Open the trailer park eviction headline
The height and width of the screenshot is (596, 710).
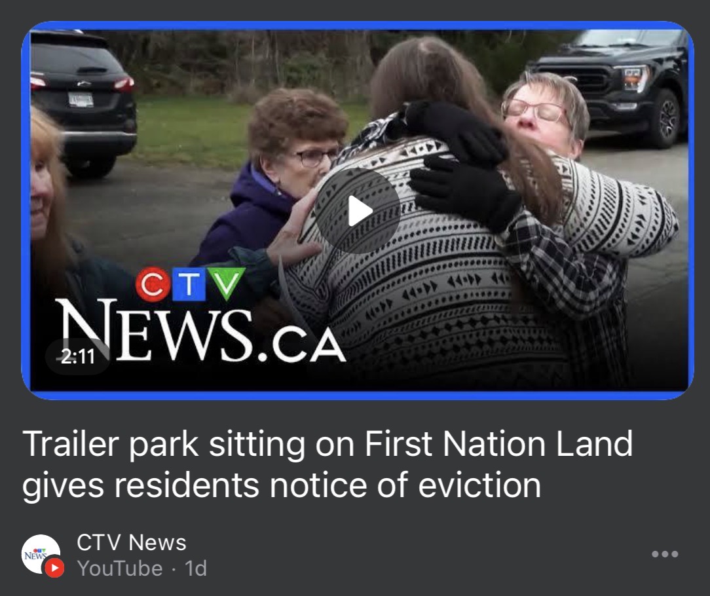coord(327,464)
